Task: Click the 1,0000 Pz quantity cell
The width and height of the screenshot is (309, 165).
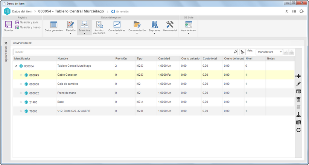Action: click(x=164, y=75)
